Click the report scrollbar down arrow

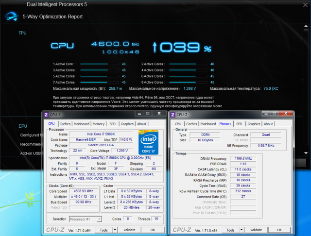tap(306, 153)
